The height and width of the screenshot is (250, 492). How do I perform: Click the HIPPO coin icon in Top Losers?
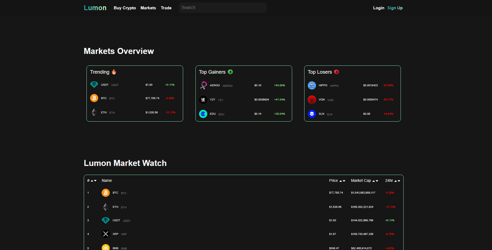[312, 85]
